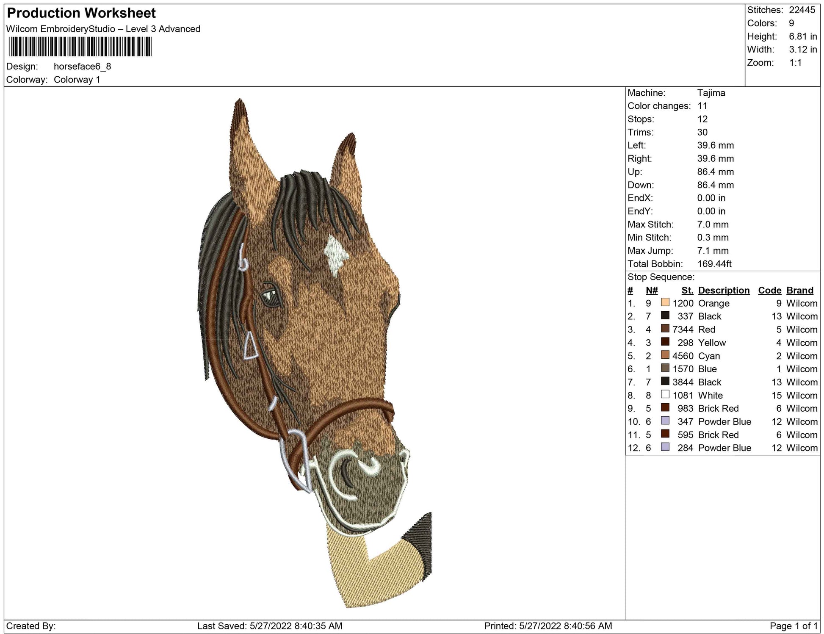Click the St. column header
The width and height of the screenshot is (824, 634).
(687, 291)
